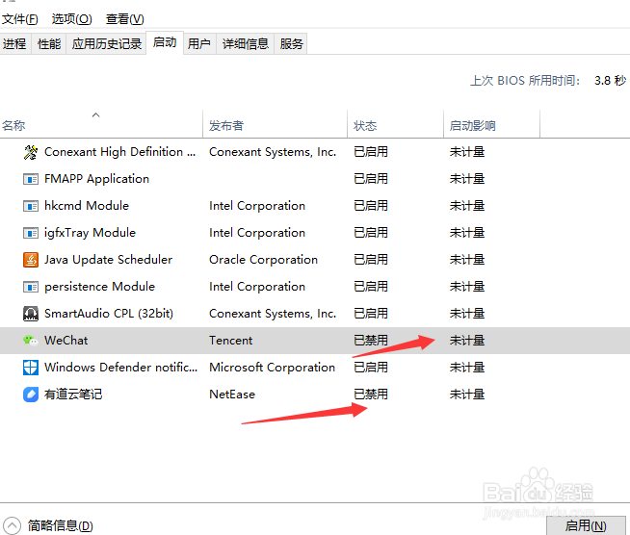Select the 有道云笔记 entry name

click(x=73, y=395)
